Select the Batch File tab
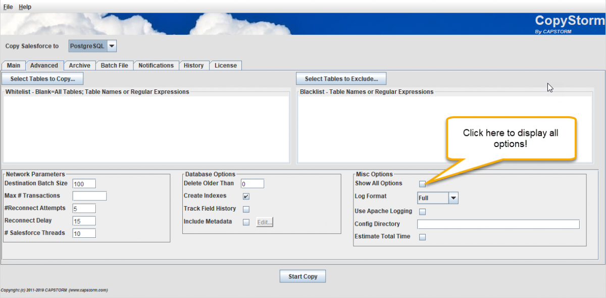Screen dimensions: 606x298 (115, 65)
